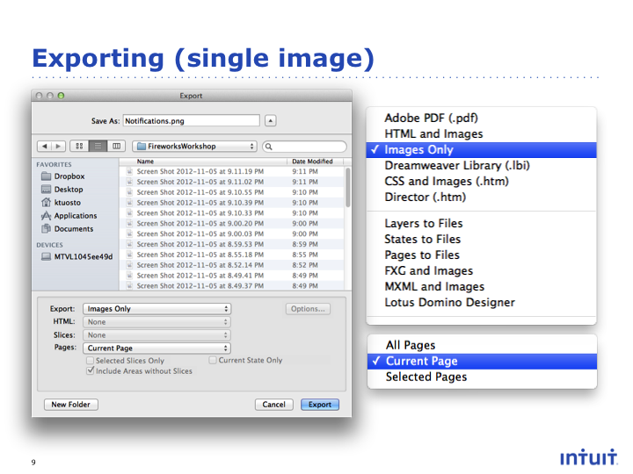This screenshot has width=633, height=474.
Task: Open the FireworksWorkshop folder dropdown
Action: (x=194, y=147)
